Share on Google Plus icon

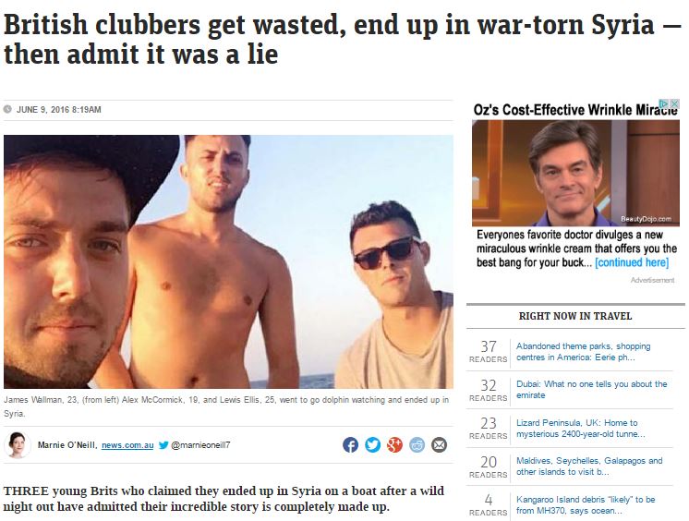click(394, 445)
